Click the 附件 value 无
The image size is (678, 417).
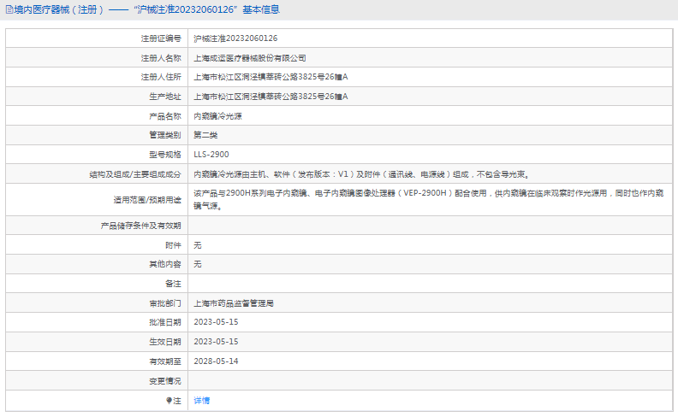[198, 245]
